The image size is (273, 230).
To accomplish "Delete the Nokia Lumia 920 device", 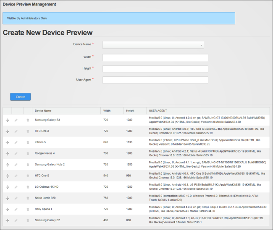I will coord(28,198).
